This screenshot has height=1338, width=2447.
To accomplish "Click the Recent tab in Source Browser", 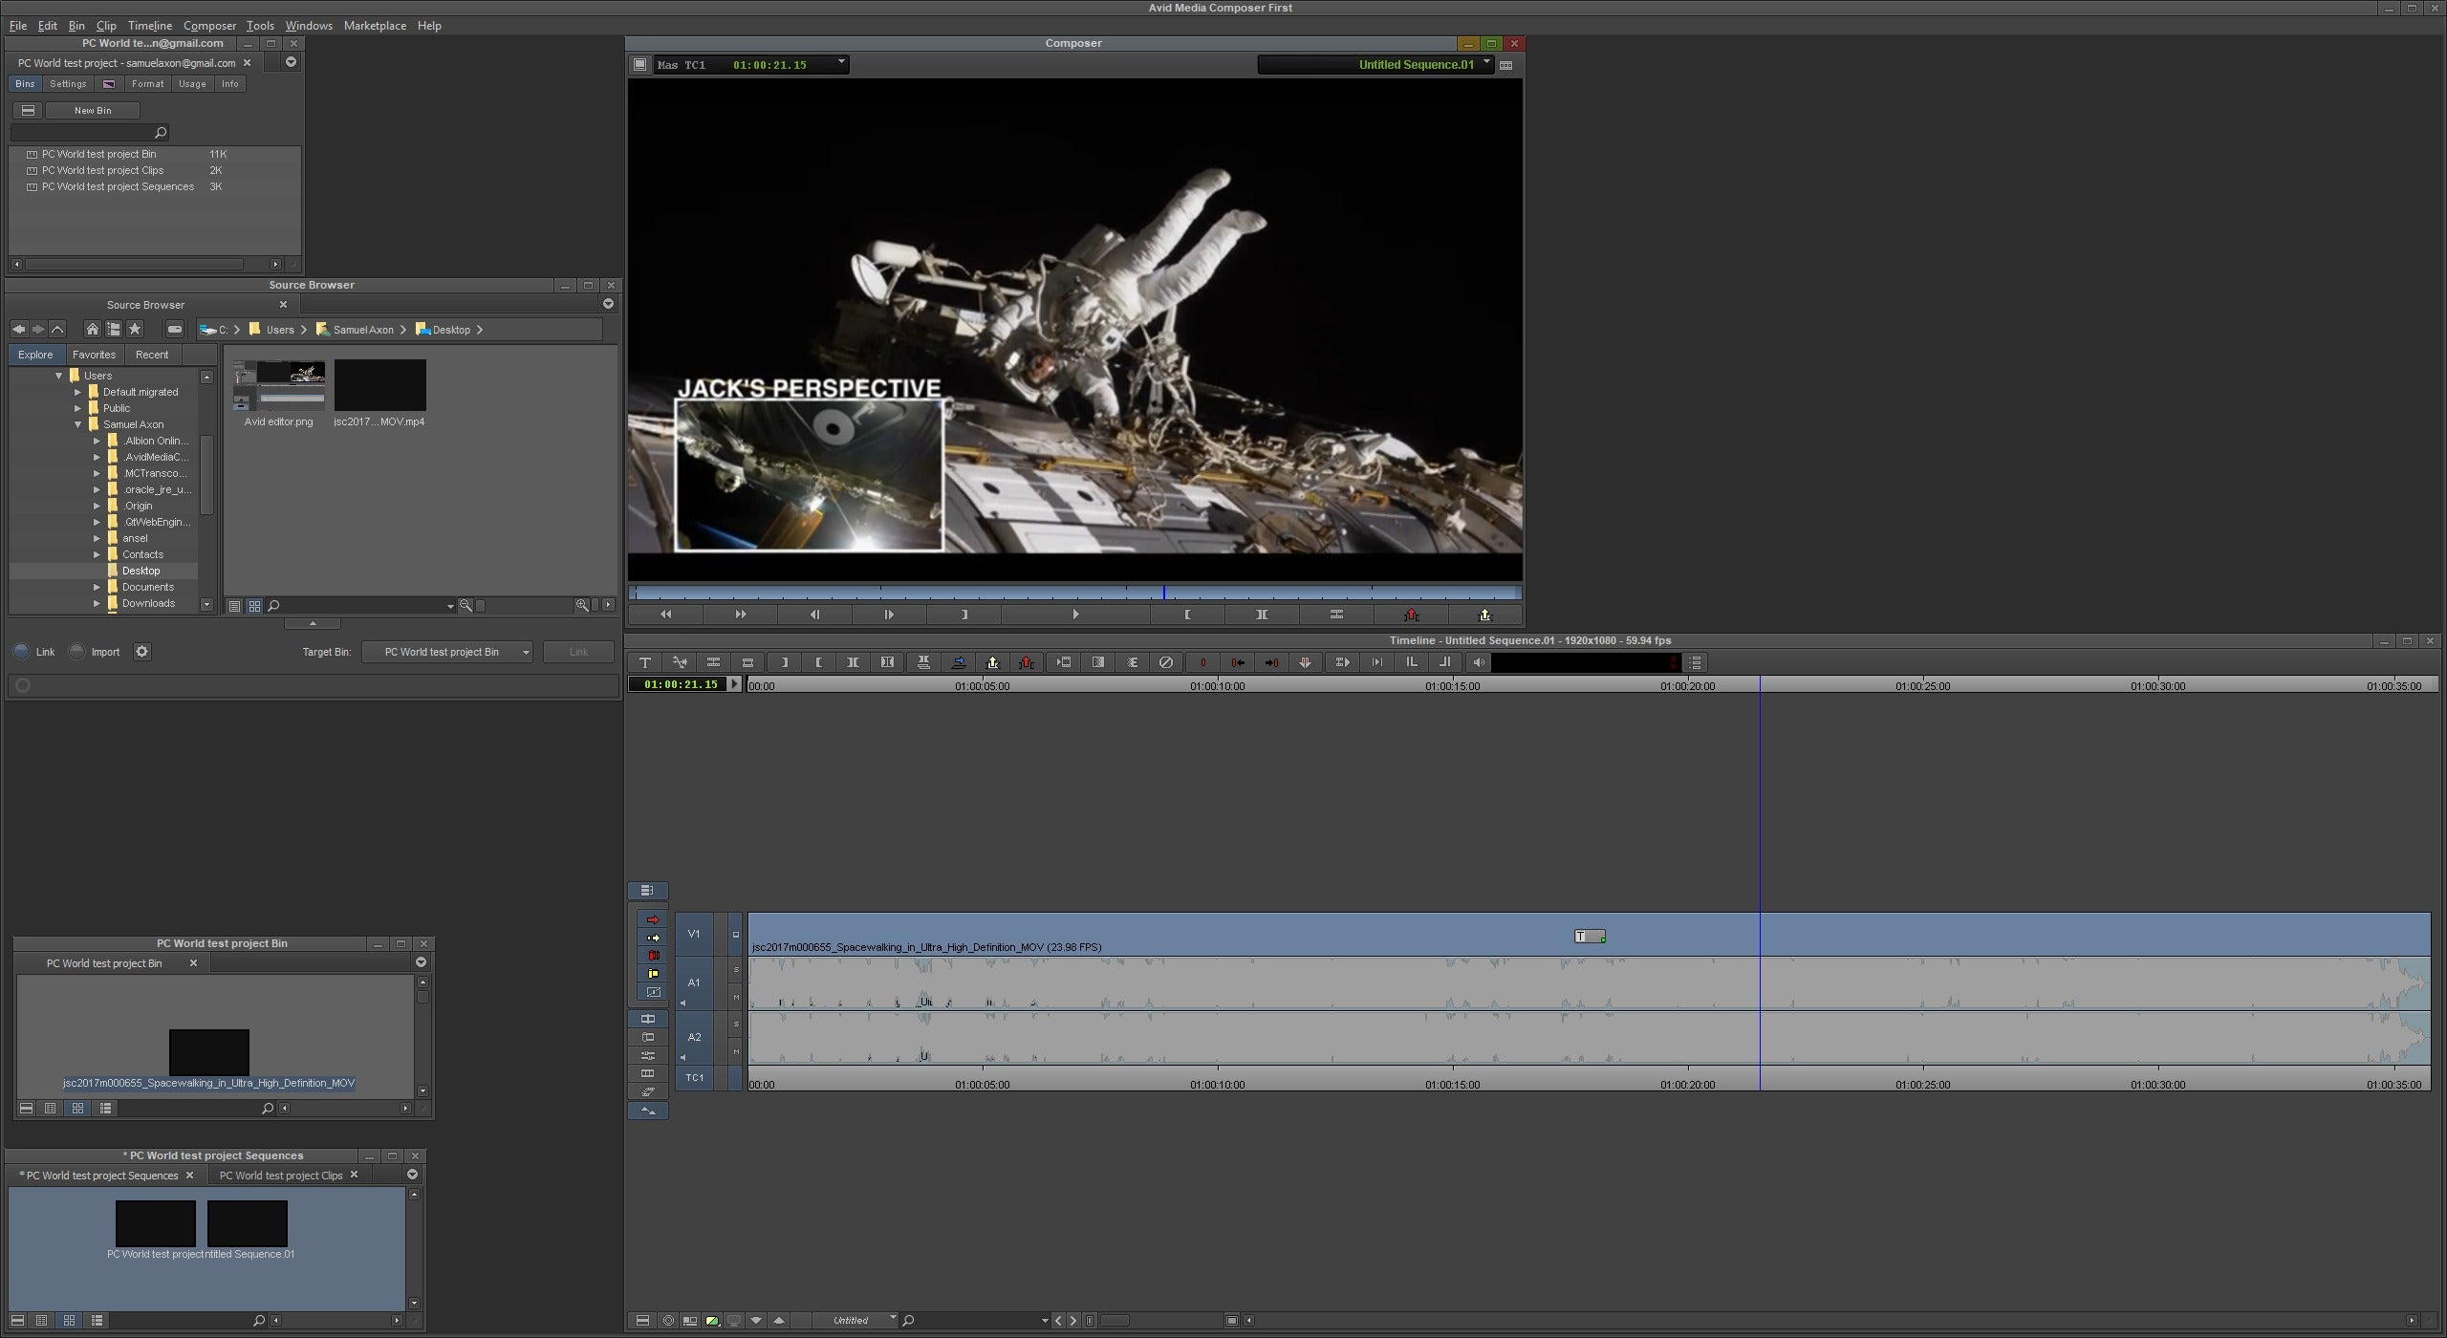I will click(x=152, y=355).
